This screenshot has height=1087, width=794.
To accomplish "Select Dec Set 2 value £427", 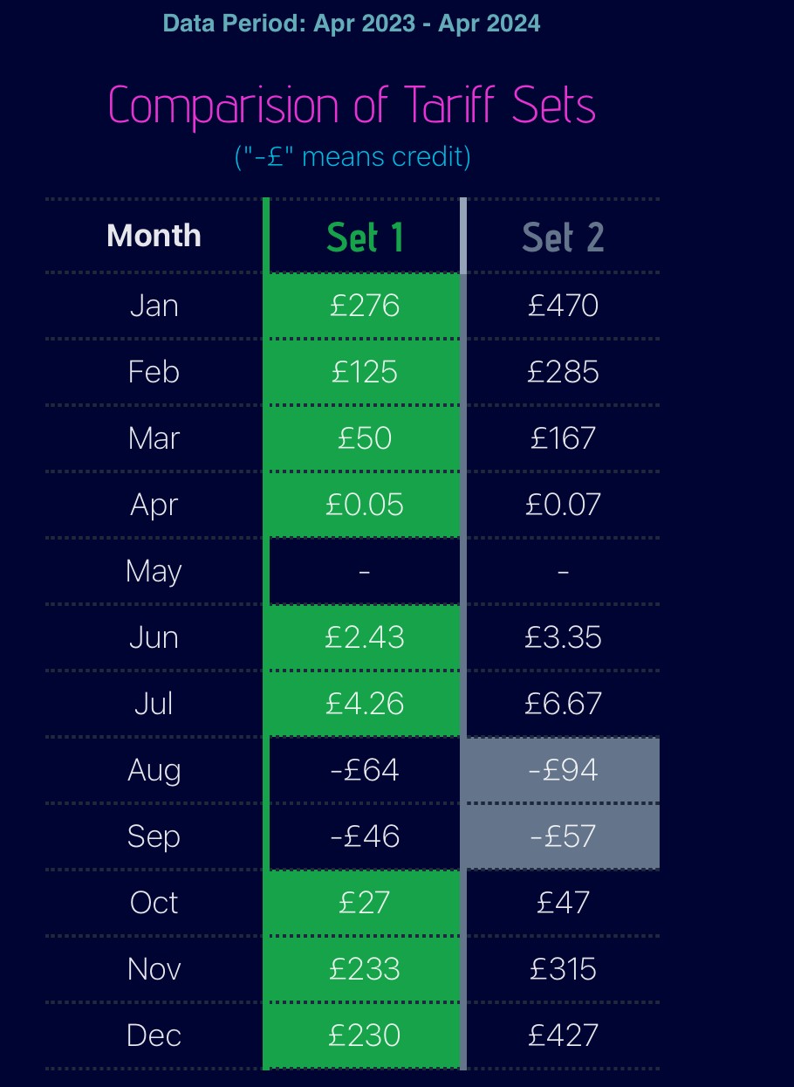I will [563, 1035].
